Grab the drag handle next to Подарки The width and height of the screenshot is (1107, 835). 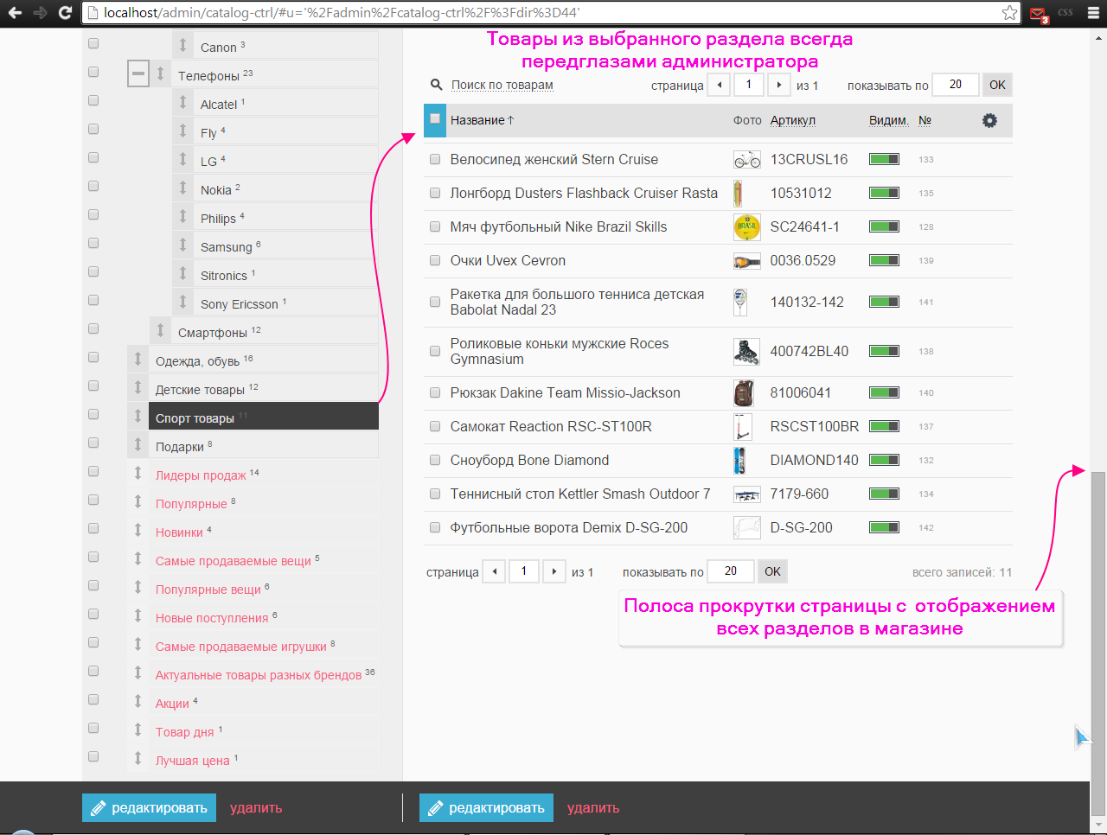138,445
